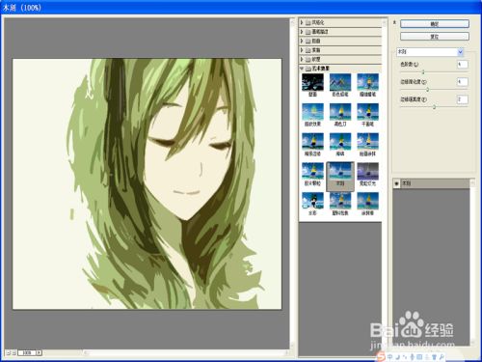Click the Sogou skin shirt icon
This screenshot has height=362, width=482.
[x=435, y=357]
